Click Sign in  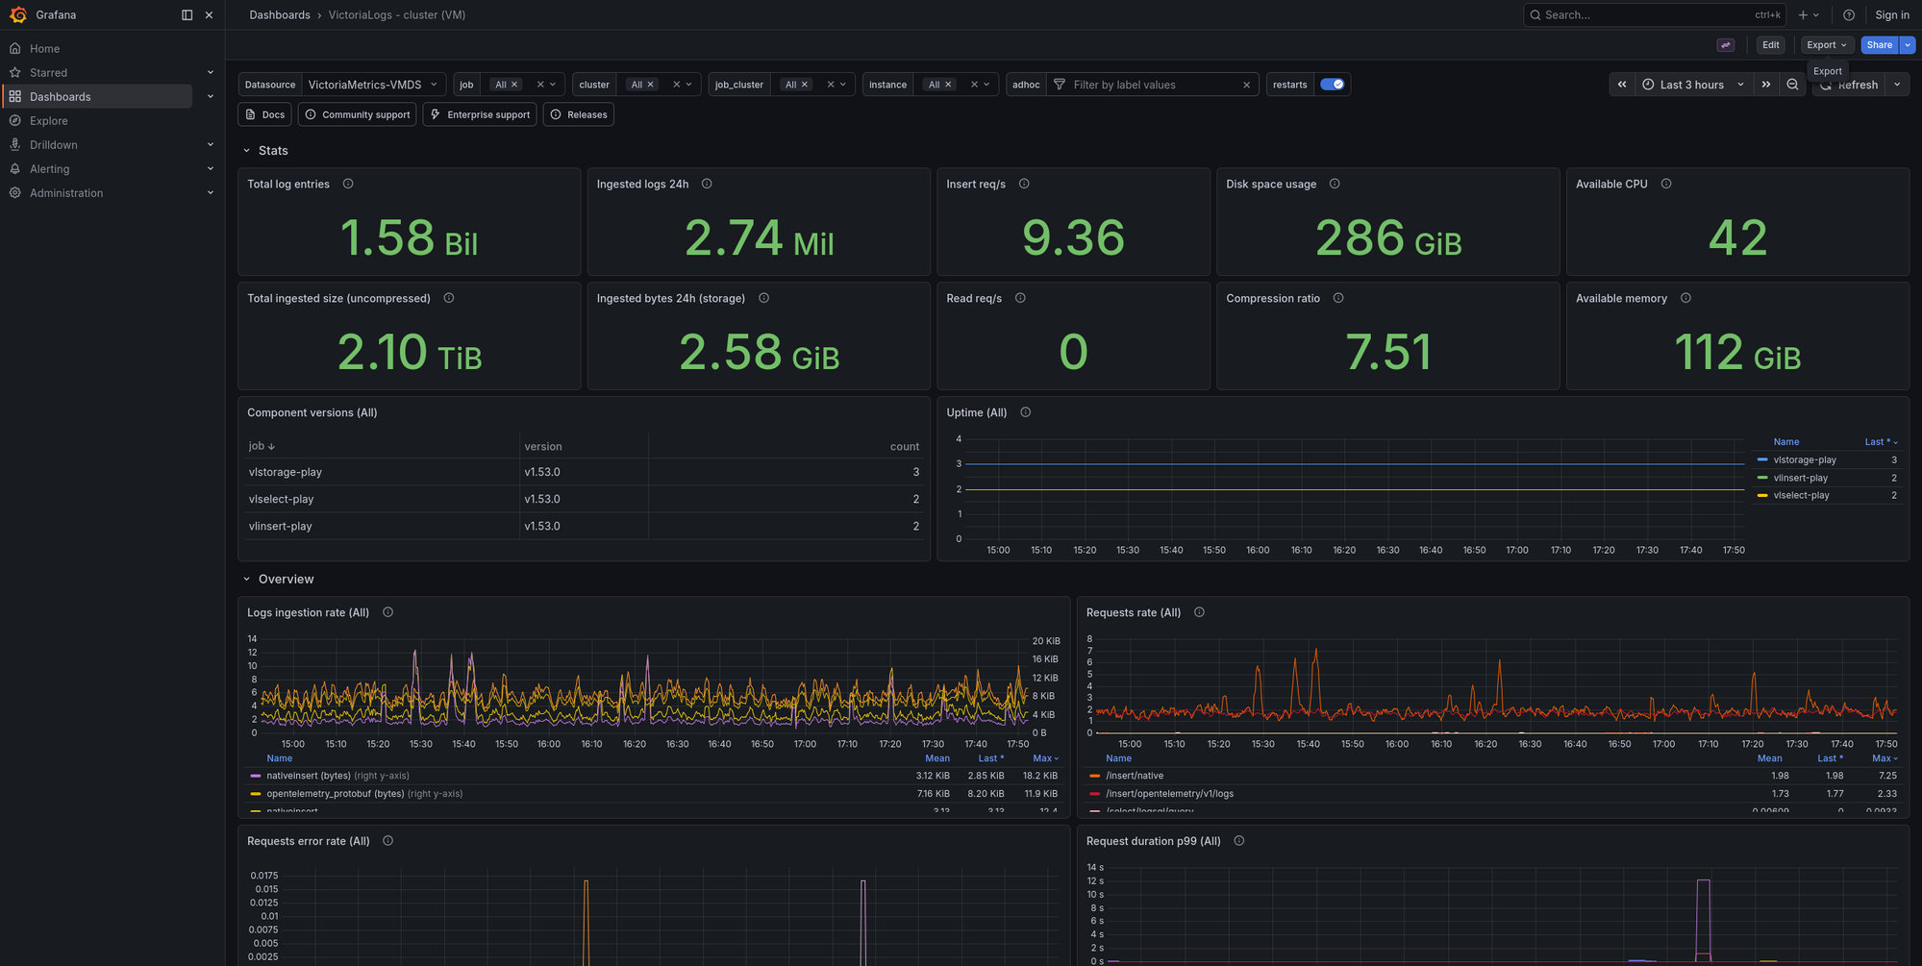coord(1891,14)
